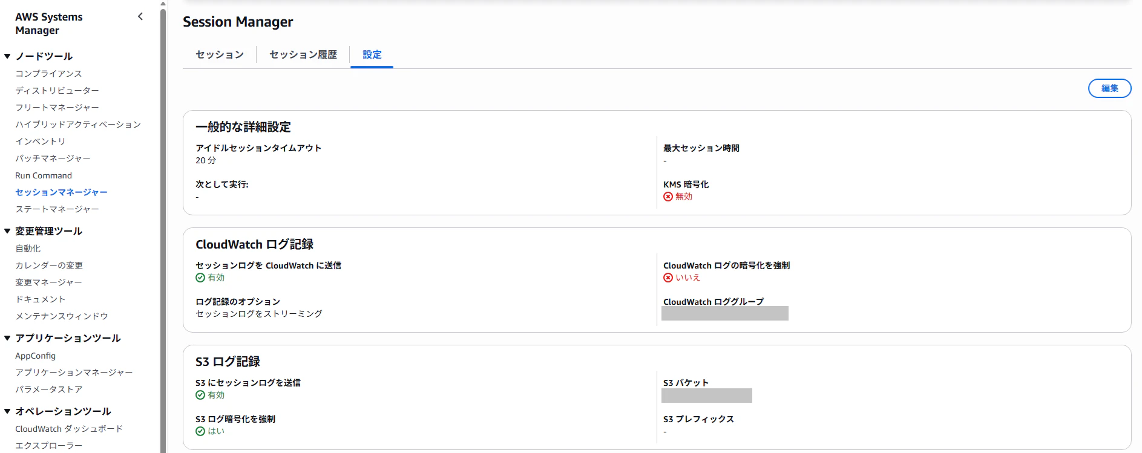The height and width of the screenshot is (453, 1142).
Task: Collapse the AWS Systems Manager sidebar chevron
Action: pyautogui.click(x=140, y=16)
